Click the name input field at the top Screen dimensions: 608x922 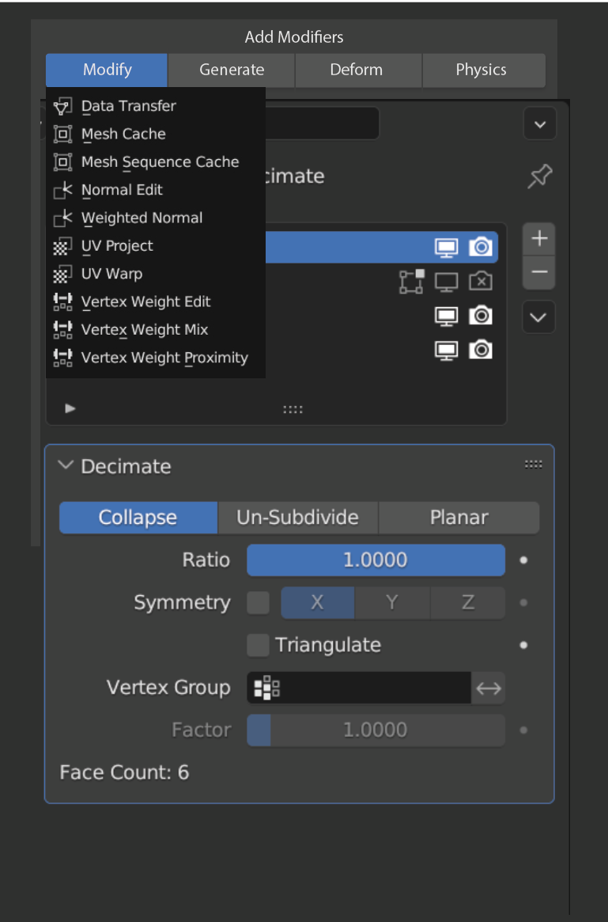(x=321, y=123)
